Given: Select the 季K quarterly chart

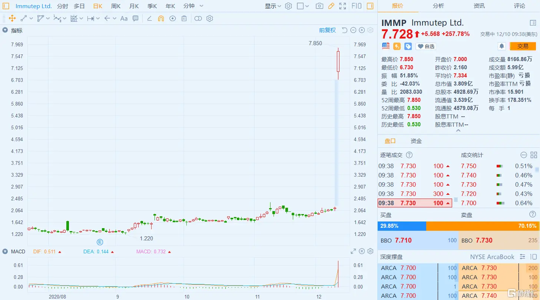Looking at the screenshot, I should coord(152,6).
